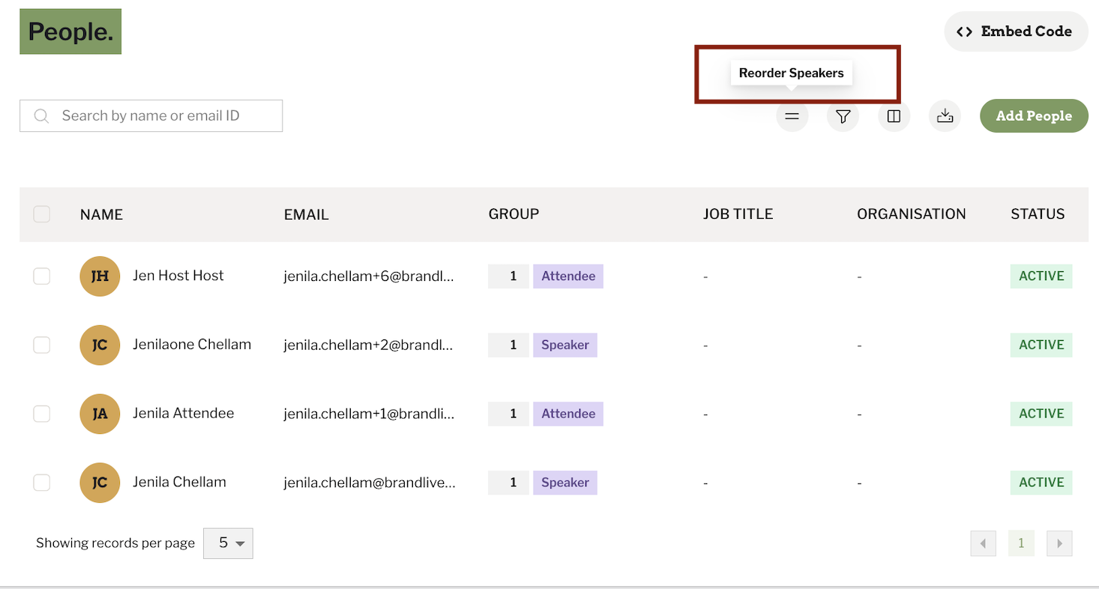This screenshot has width=1099, height=589.
Task: Click the Add People button
Action: click(1034, 116)
